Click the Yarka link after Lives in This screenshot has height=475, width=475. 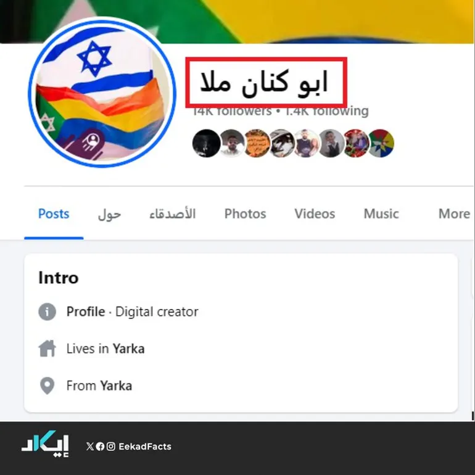click(x=128, y=349)
